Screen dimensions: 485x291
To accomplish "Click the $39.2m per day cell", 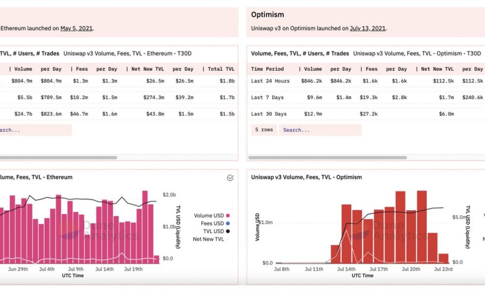I will 184,97.
